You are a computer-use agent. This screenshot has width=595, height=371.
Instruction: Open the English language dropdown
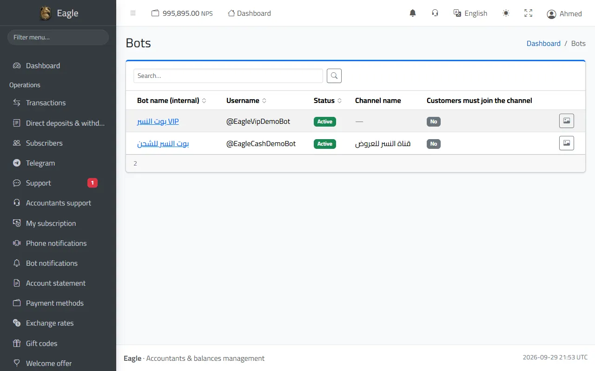(470, 13)
